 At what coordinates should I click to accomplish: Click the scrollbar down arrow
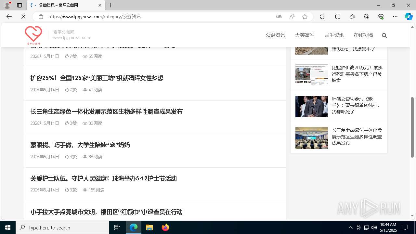pos(412,215)
